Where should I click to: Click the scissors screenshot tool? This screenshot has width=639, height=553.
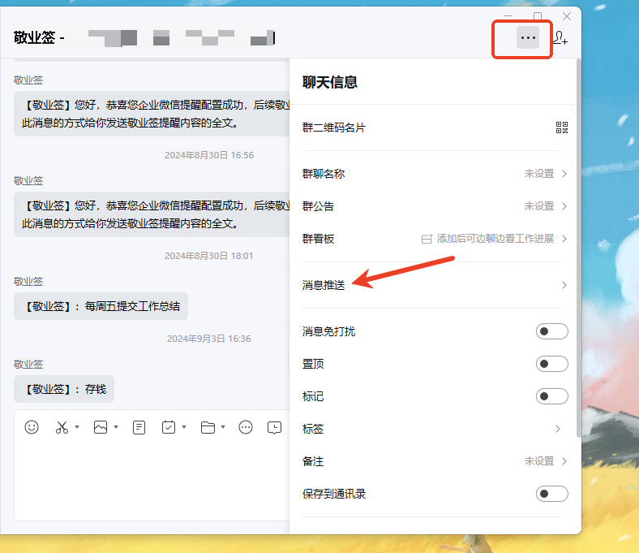(62, 427)
